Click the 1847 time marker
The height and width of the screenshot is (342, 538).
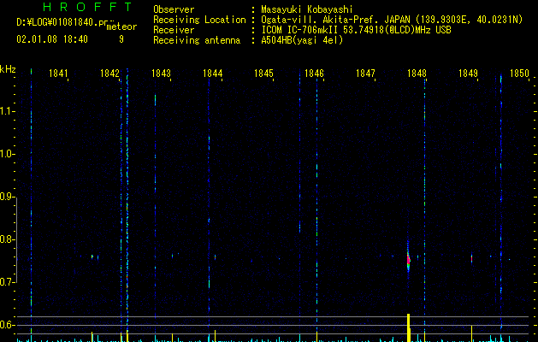[x=365, y=73]
